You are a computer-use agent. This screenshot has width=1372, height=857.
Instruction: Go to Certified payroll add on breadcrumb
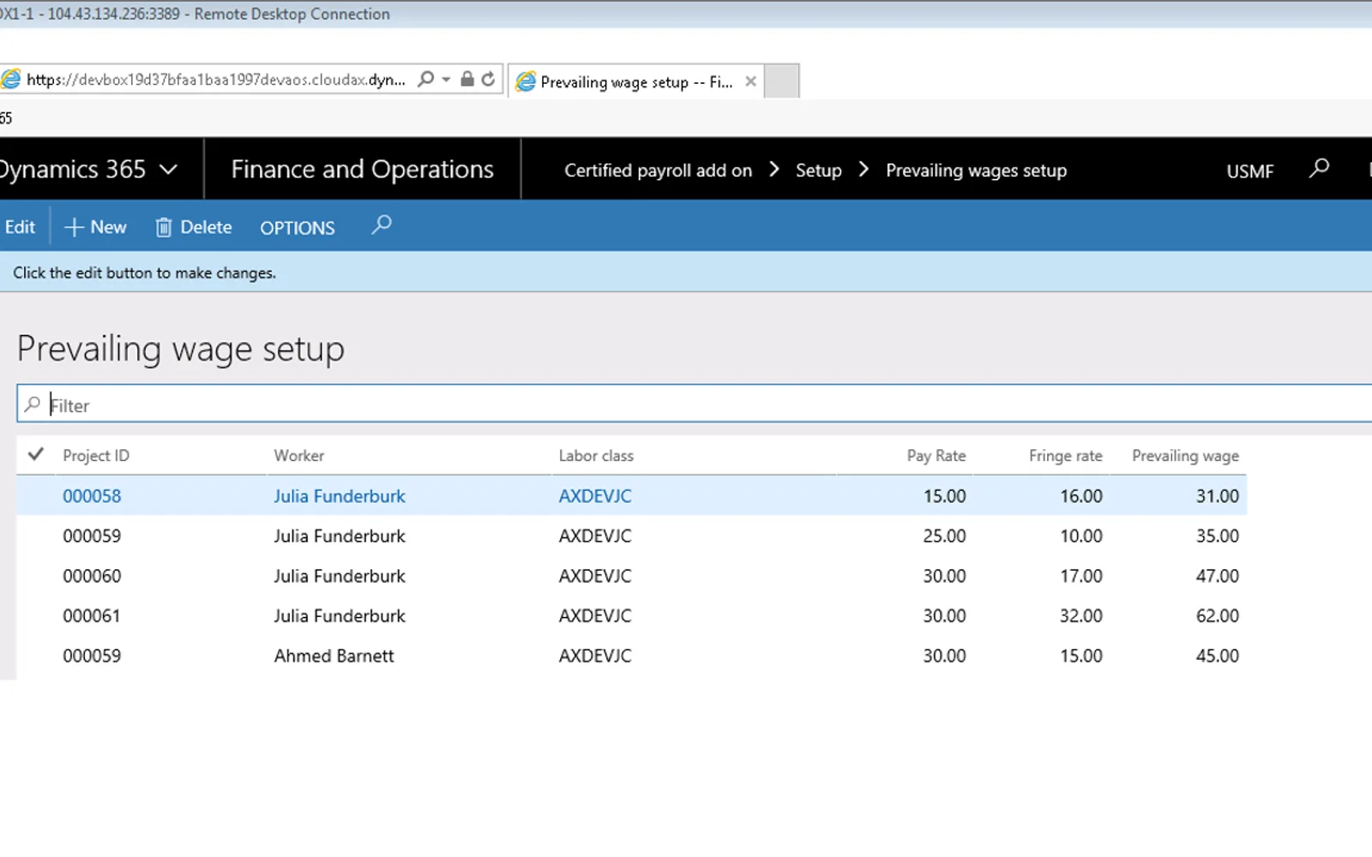point(658,171)
